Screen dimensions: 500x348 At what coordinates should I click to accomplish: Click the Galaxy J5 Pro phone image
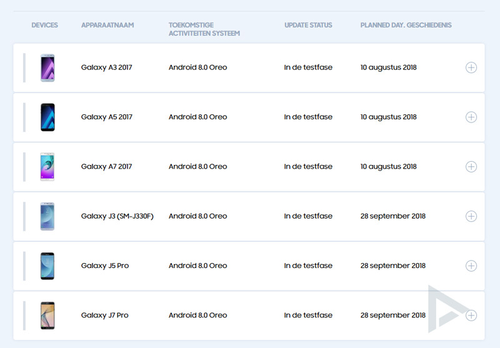47,266
